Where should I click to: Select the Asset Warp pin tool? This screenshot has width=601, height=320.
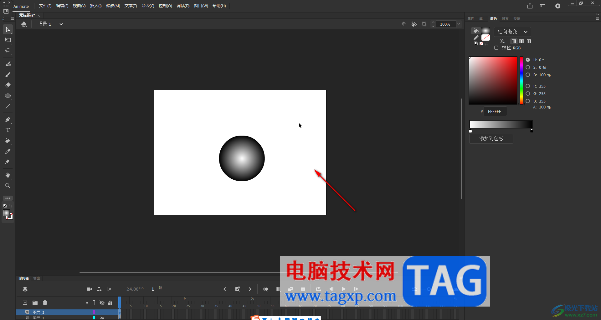click(8, 162)
